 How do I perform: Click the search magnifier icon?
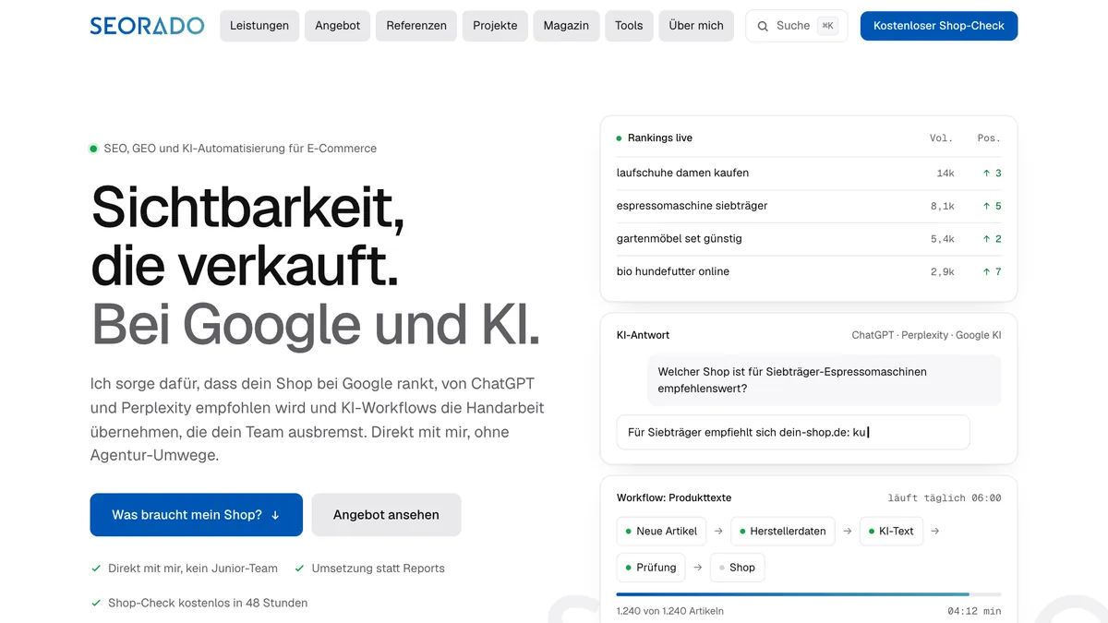(x=763, y=26)
